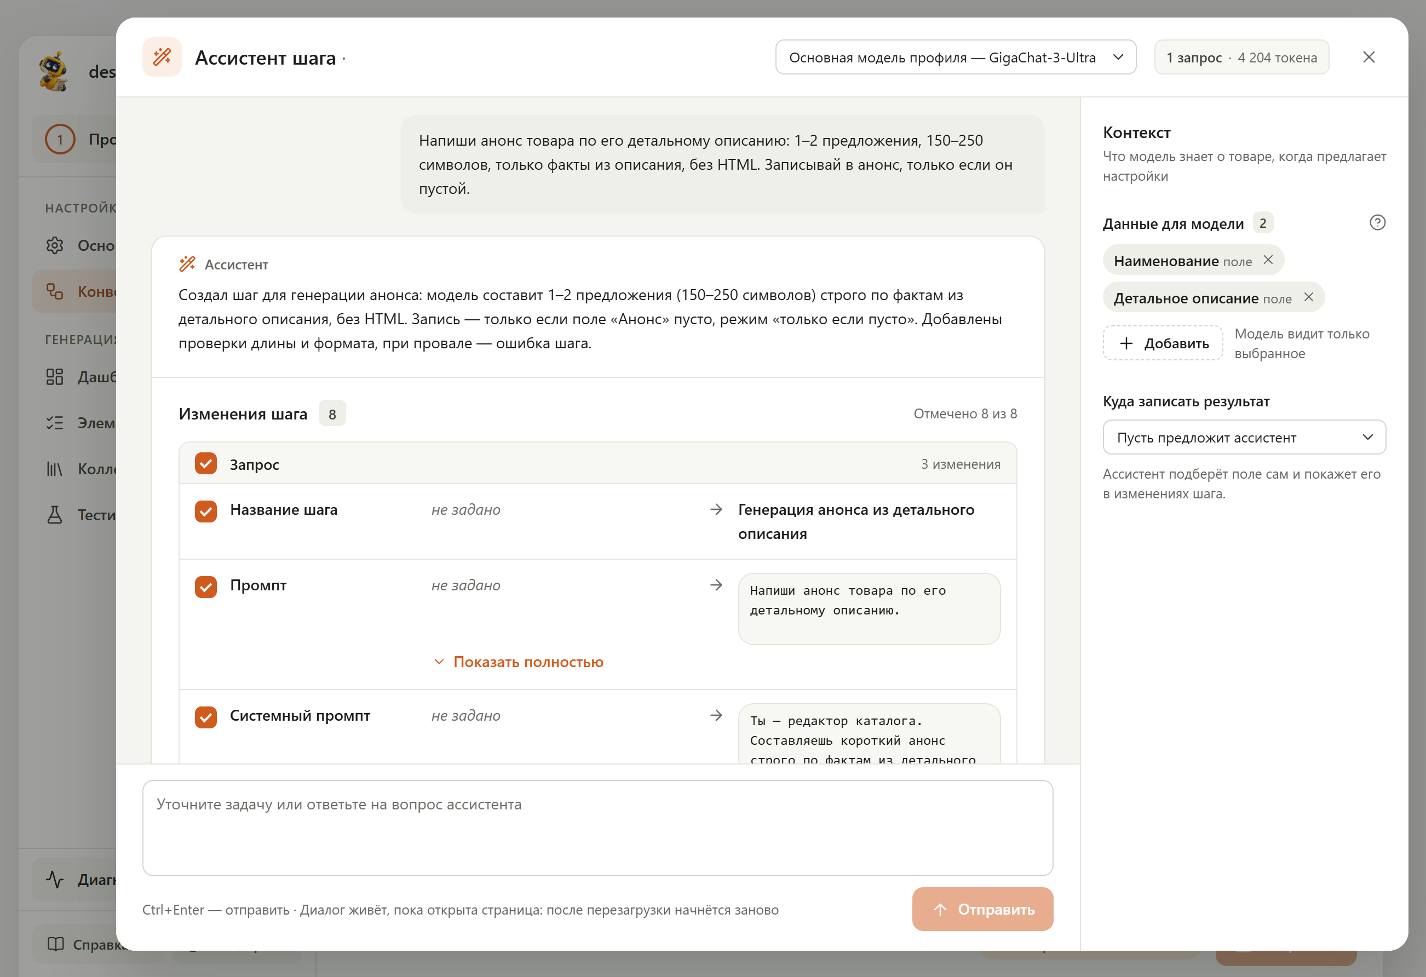Viewport: 1426px width, 977px height.
Task: Click the robot mascot logo in the sidebar
Action: point(54,71)
